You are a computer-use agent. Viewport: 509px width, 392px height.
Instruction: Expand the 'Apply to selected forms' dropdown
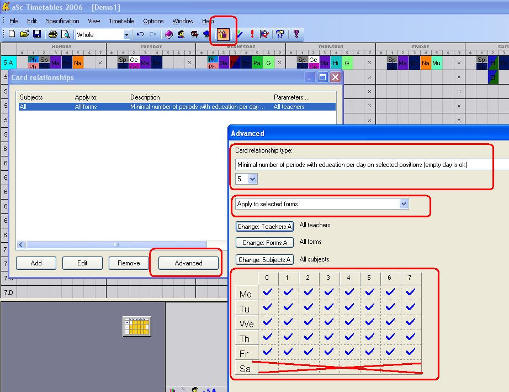404,204
